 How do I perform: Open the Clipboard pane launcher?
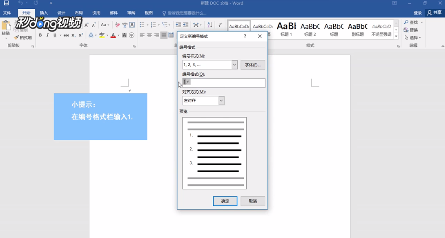(x=33, y=46)
